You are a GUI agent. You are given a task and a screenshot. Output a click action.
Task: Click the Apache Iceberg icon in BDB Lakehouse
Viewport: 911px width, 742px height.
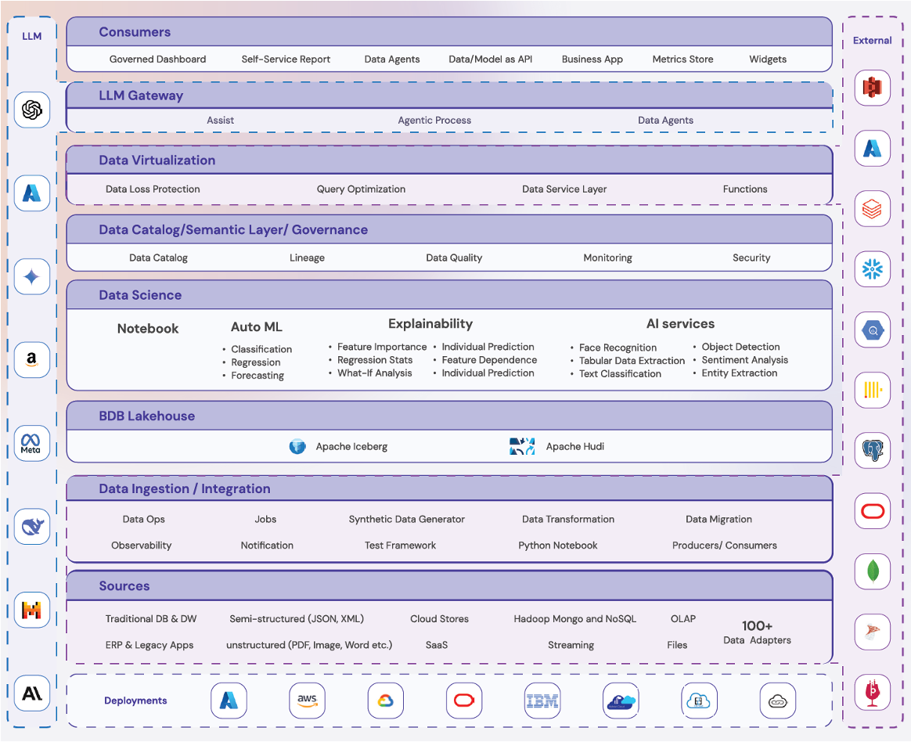coord(297,446)
